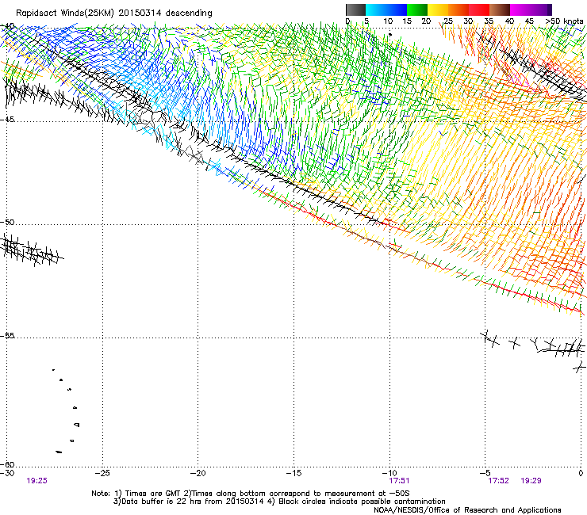
Task: Click the dark purple 45-50 knots swatch
Action: pos(541,10)
